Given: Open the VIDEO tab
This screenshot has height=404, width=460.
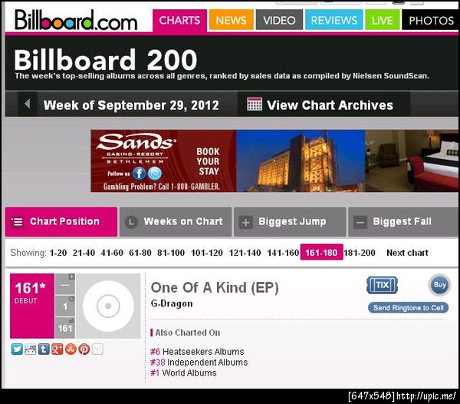Looking at the screenshot, I should point(279,20).
